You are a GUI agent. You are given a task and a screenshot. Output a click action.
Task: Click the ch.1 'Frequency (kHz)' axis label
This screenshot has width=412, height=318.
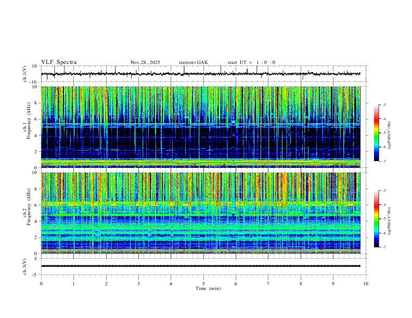(28, 121)
